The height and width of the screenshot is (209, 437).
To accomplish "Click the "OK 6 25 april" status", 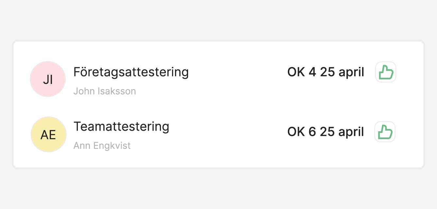I will point(325,132).
